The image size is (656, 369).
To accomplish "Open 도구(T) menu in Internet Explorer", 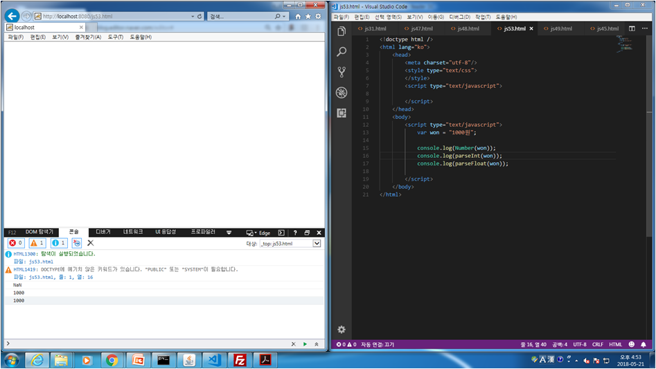I will (116, 37).
